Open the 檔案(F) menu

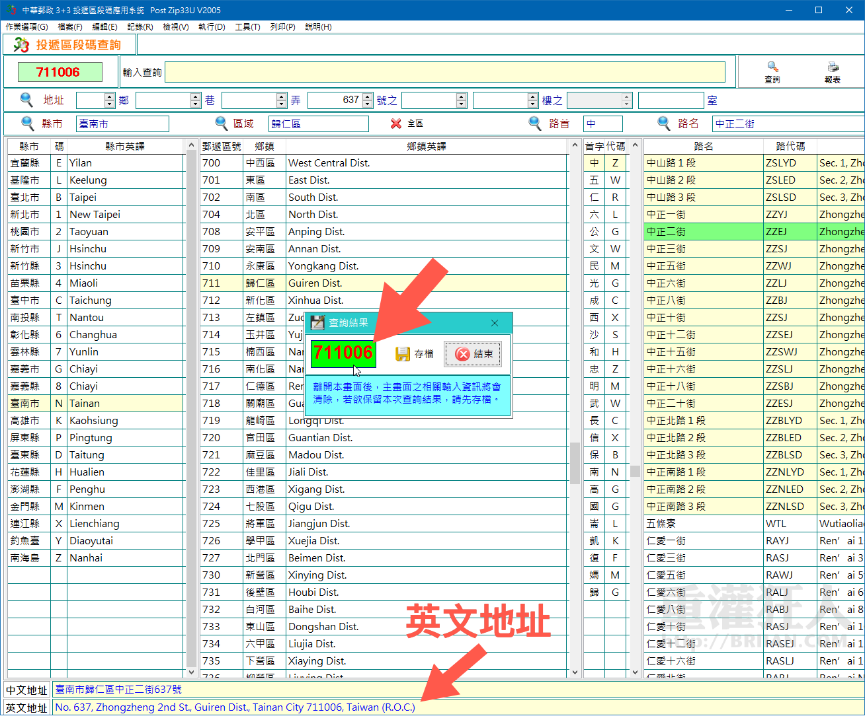[70, 27]
